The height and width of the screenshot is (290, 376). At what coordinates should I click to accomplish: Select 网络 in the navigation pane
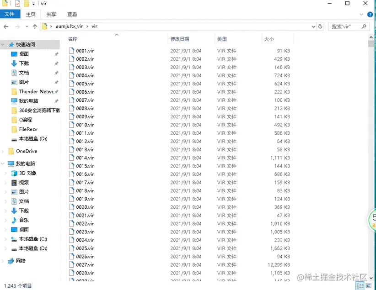point(21,261)
